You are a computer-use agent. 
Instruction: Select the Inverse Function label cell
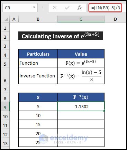pyautogui.click(x=38, y=76)
